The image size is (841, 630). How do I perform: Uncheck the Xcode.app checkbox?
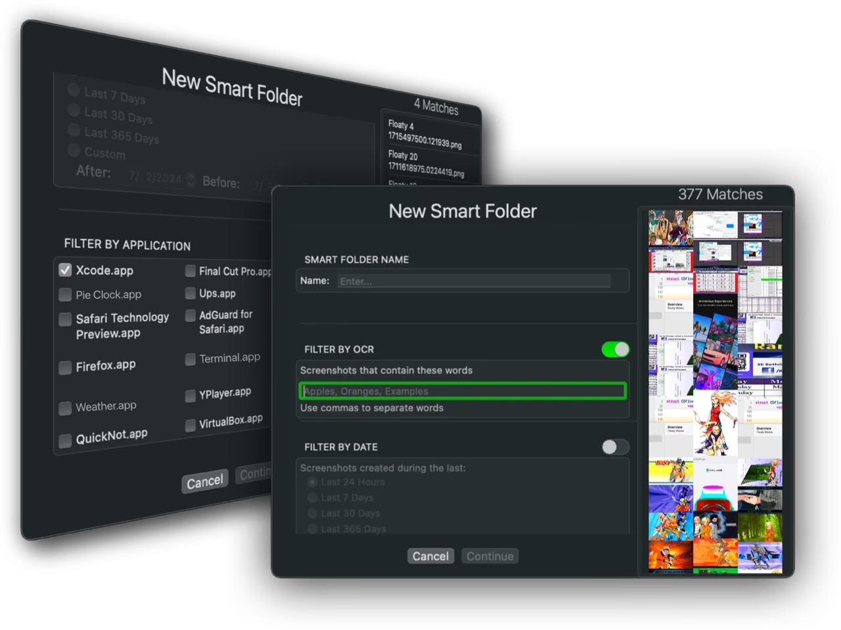(x=65, y=270)
